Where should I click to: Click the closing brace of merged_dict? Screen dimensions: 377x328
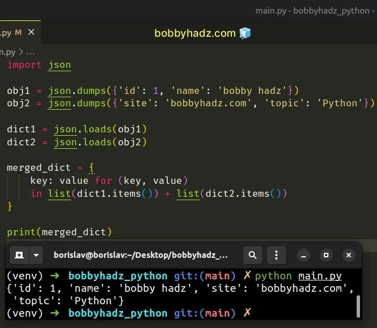(10, 206)
